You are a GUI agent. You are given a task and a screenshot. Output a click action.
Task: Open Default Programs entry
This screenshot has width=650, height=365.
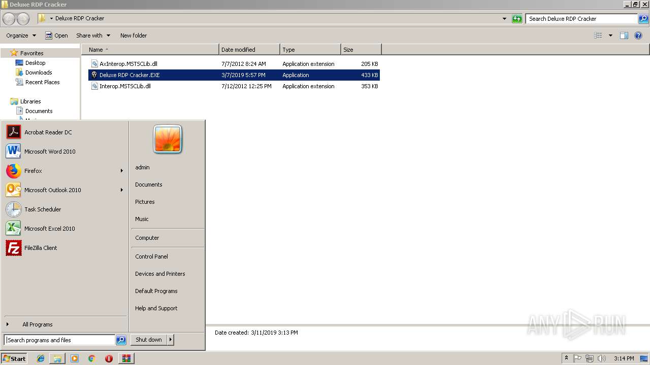pos(156,291)
